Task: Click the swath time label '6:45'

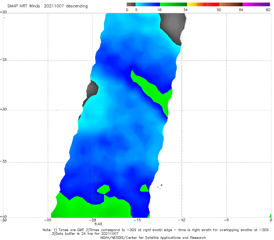Action: pos(98,224)
